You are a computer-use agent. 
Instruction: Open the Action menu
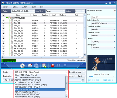tap(24, 7)
